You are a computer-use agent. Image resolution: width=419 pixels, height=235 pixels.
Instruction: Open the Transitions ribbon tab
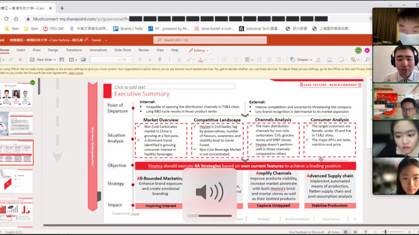click(x=74, y=50)
